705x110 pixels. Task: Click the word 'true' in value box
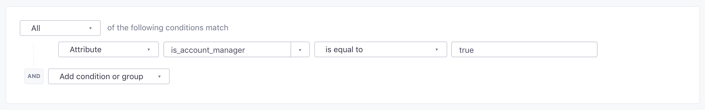click(x=466, y=50)
